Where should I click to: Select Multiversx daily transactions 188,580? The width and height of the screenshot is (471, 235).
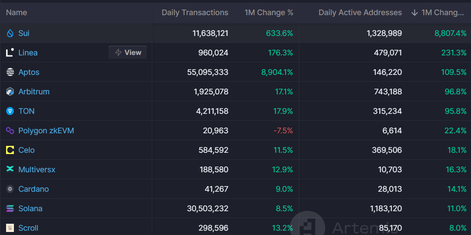pos(214,170)
